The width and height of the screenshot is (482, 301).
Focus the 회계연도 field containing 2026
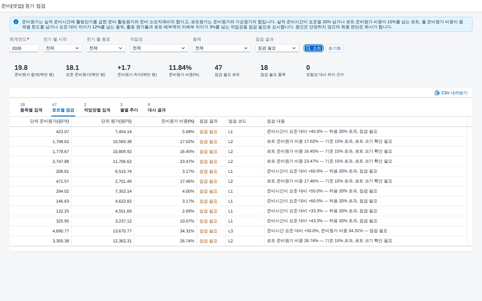tap(24, 48)
